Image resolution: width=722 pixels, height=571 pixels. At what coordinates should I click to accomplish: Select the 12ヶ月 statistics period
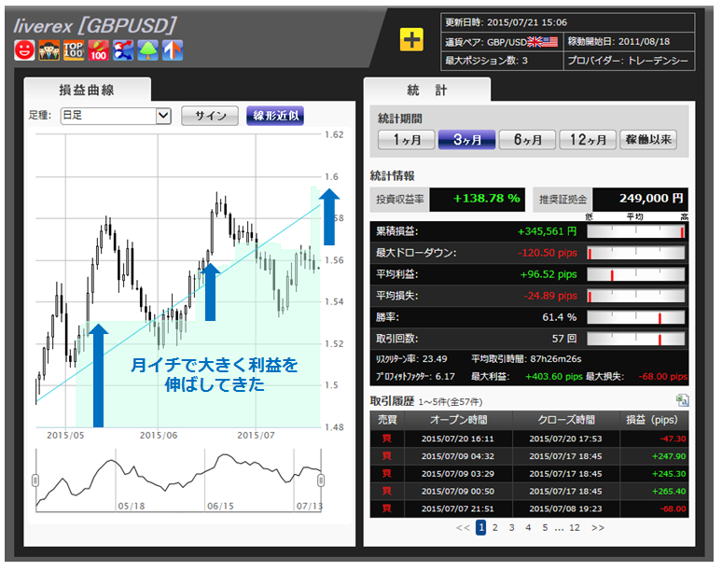(x=588, y=140)
